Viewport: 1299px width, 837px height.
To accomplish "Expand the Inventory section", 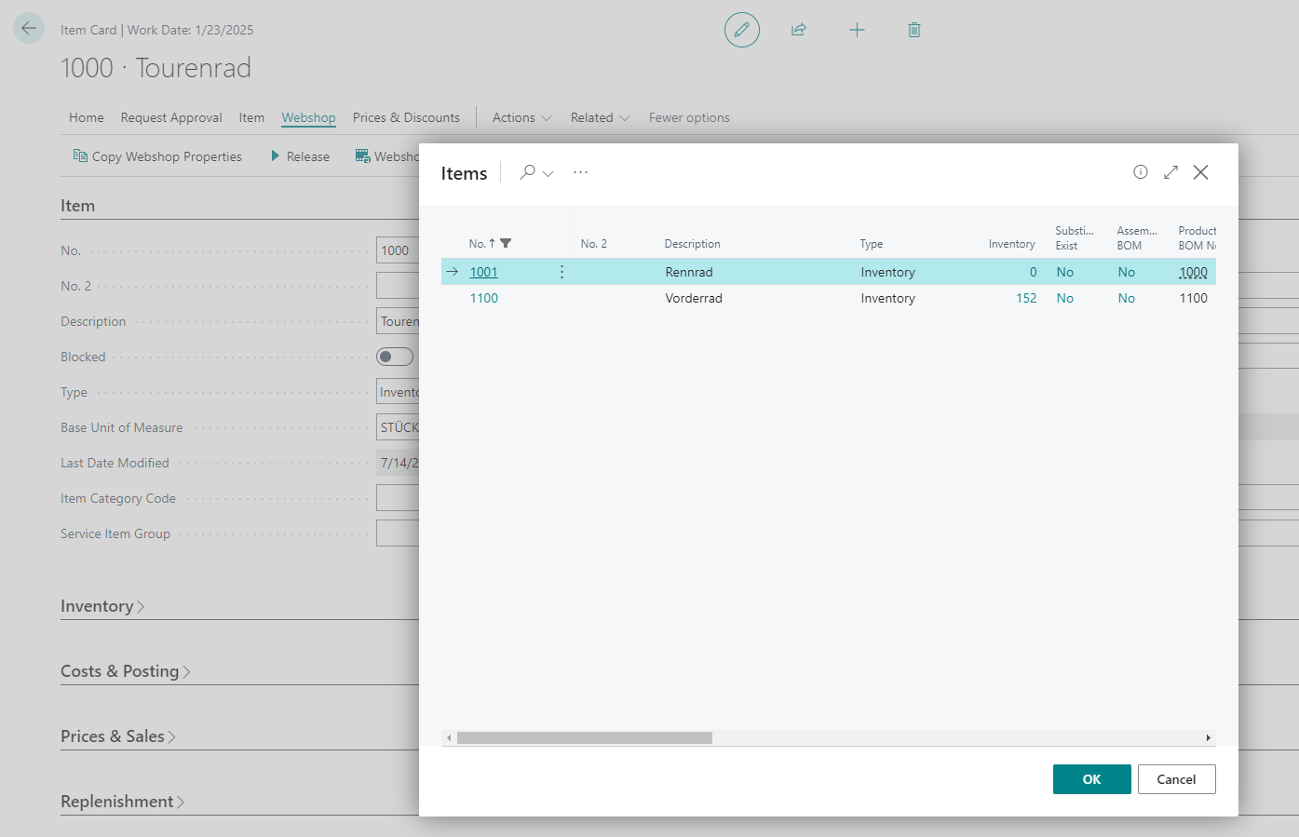I will click(102, 606).
